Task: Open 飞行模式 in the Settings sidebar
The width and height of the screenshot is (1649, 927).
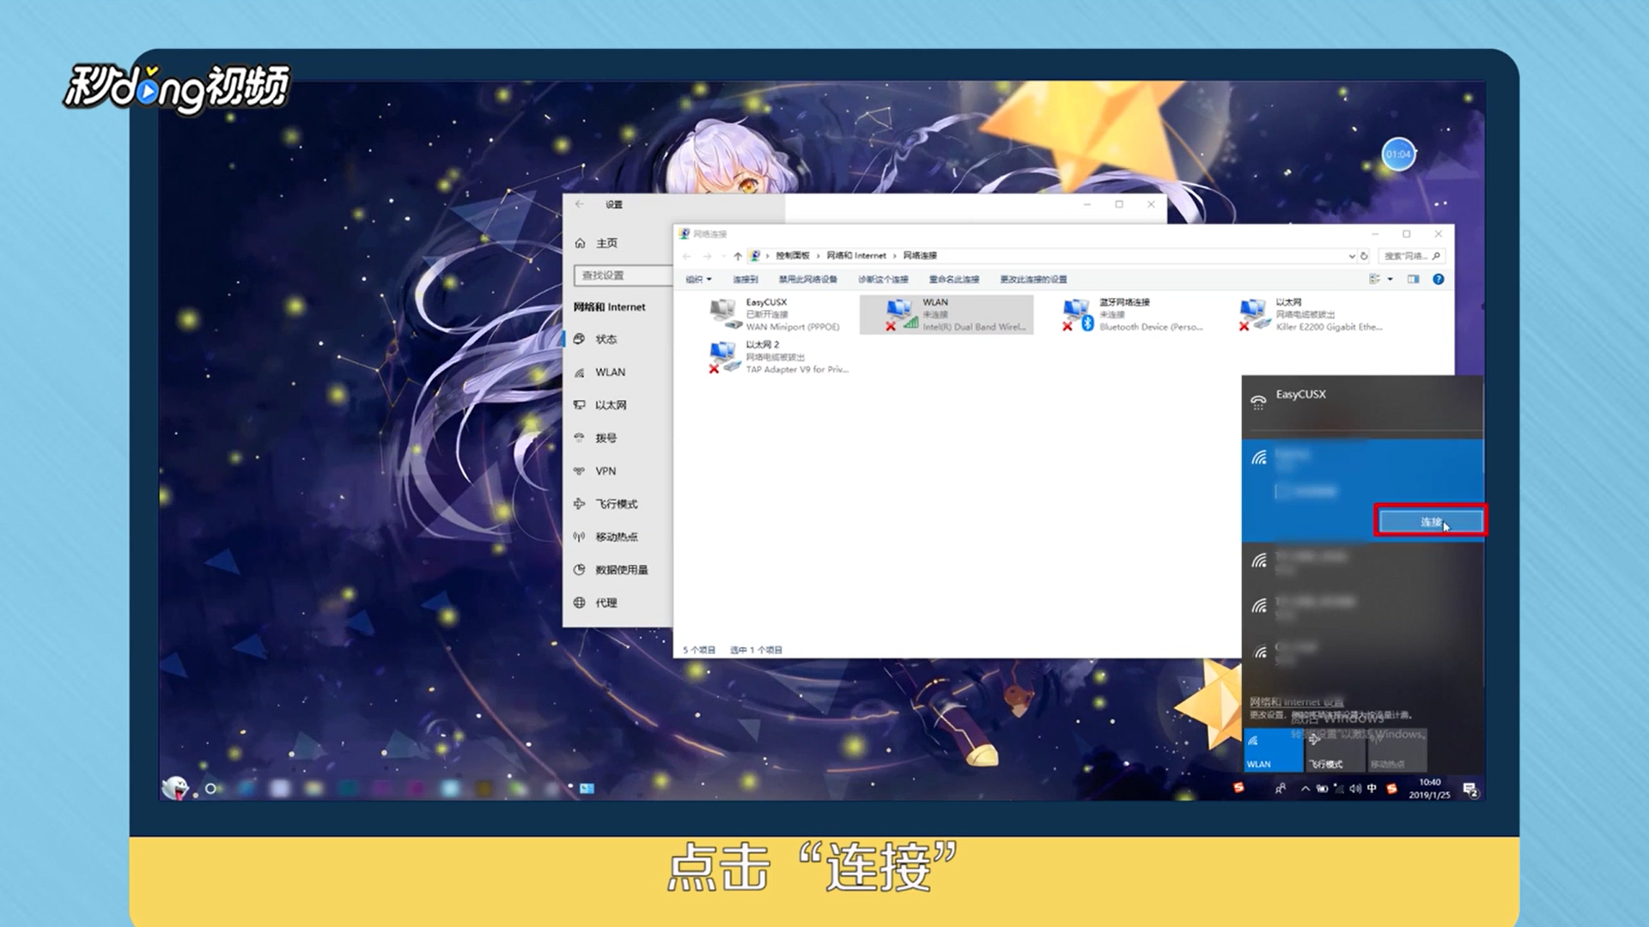Action: tap(618, 504)
